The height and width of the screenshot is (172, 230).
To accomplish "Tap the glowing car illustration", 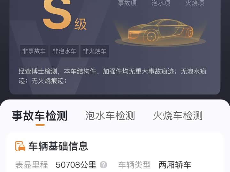I will pyautogui.click(x=160, y=32).
